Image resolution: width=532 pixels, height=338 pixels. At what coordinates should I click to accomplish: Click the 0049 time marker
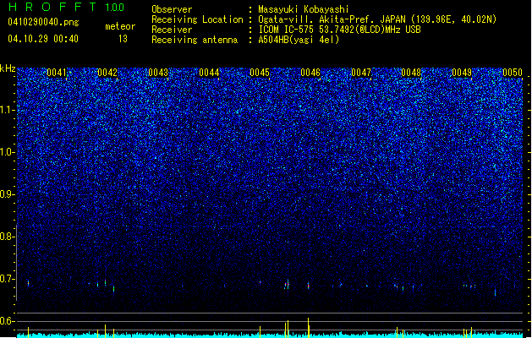click(462, 73)
